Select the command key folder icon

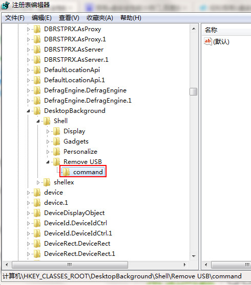66,172
